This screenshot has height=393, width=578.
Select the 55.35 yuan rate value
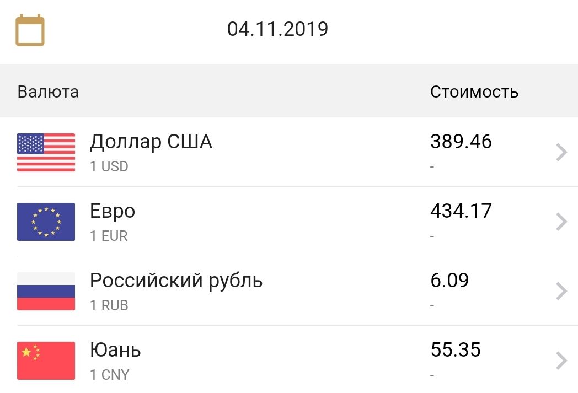(x=455, y=349)
